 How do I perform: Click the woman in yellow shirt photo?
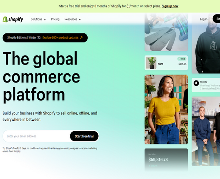pyautogui.click(x=166, y=109)
